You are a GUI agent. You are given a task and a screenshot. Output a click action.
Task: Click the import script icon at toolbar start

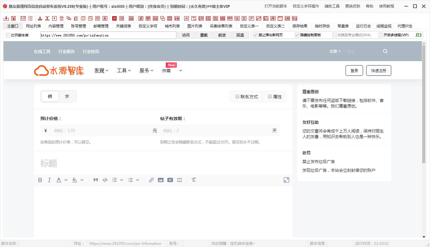pos(6,18)
